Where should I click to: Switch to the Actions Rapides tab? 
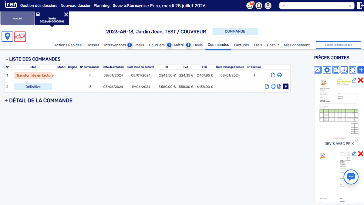(68, 45)
